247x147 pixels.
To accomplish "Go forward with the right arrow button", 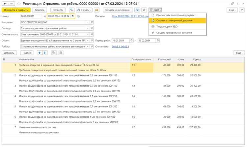I will coord(12,4).
